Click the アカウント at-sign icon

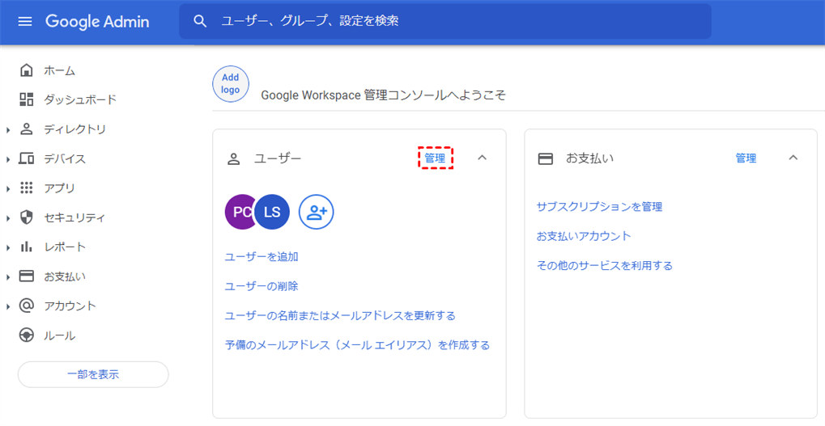(26, 306)
